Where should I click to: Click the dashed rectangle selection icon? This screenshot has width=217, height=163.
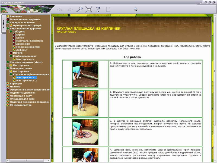coord(108,9)
